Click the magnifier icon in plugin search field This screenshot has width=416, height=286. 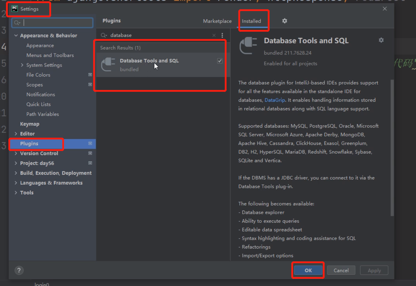[x=104, y=35]
